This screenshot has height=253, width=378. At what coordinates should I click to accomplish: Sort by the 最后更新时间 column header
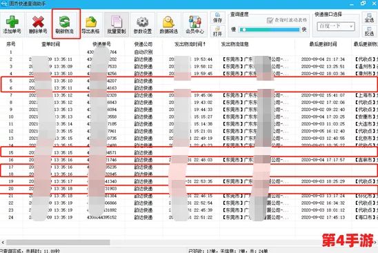324,44
